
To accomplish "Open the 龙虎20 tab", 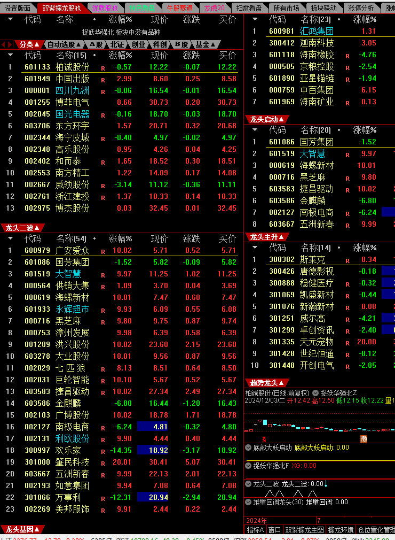I will point(214,8).
